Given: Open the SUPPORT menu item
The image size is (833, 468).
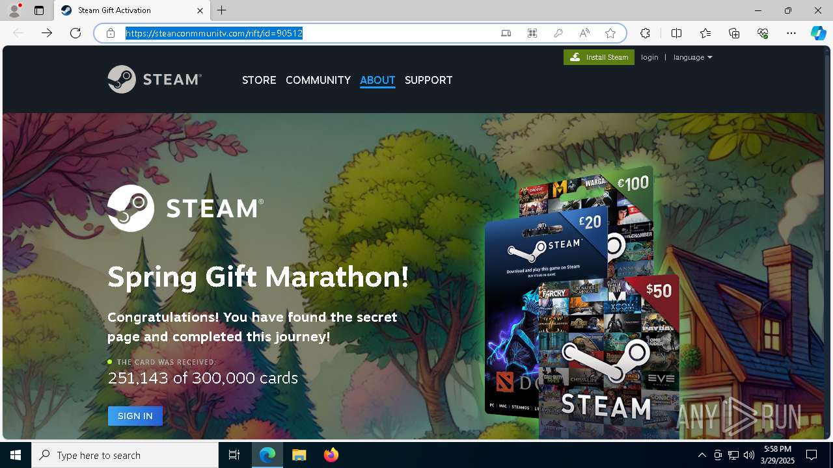Looking at the screenshot, I should click(x=428, y=80).
